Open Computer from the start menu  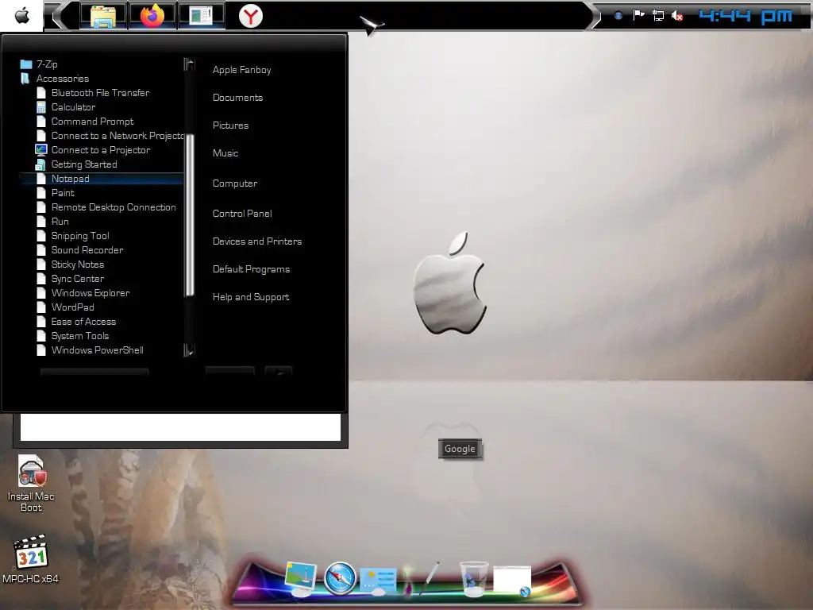click(x=235, y=183)
